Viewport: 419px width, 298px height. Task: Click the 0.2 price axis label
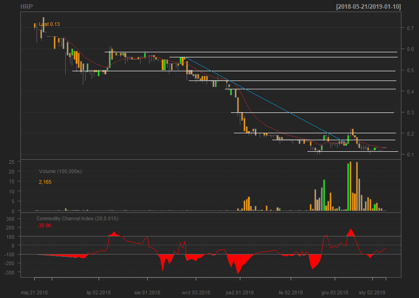(x=411, y=134)
